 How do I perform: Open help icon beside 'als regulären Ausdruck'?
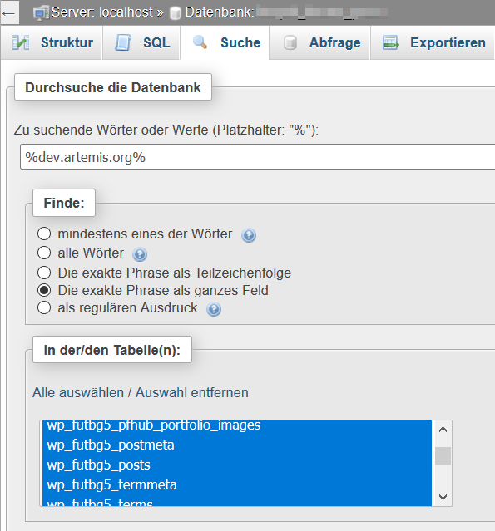pos(214,309)
